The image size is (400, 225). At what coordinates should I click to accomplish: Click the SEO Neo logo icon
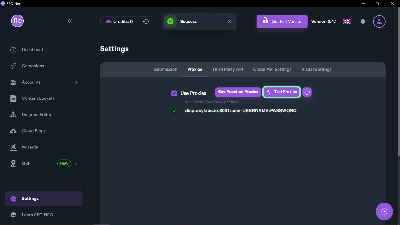(x=17, y=21)
